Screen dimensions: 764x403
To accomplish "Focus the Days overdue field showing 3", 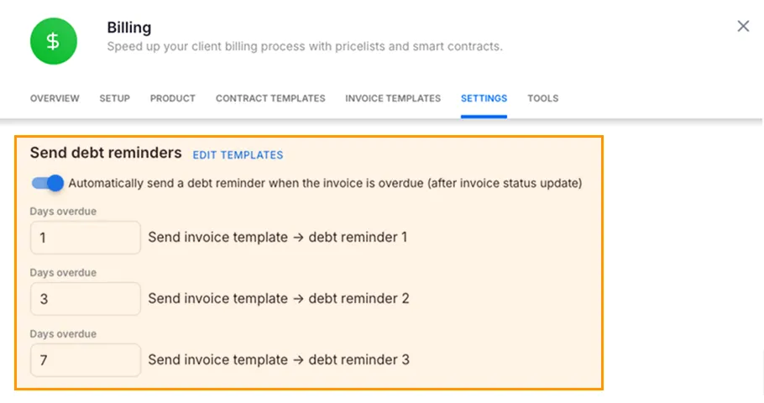I will [x=85, y=299].
